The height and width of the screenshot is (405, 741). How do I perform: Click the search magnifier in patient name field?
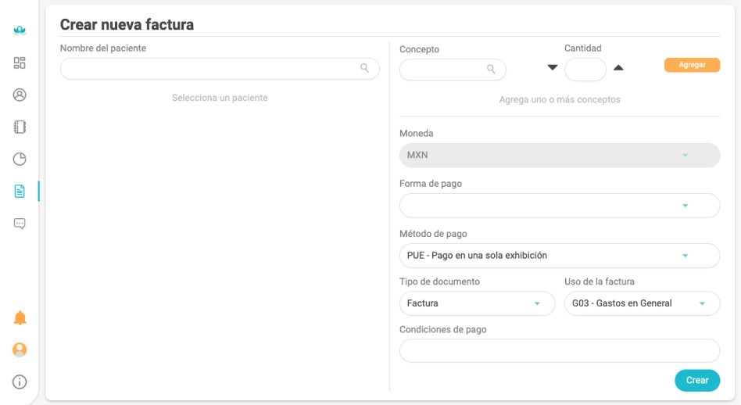coord(364,68)
